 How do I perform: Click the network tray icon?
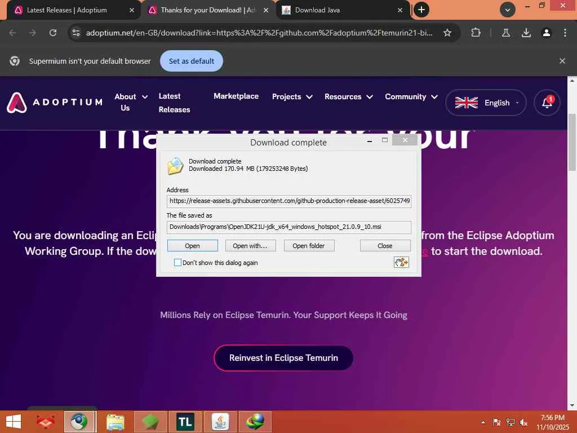coord(510,422)
